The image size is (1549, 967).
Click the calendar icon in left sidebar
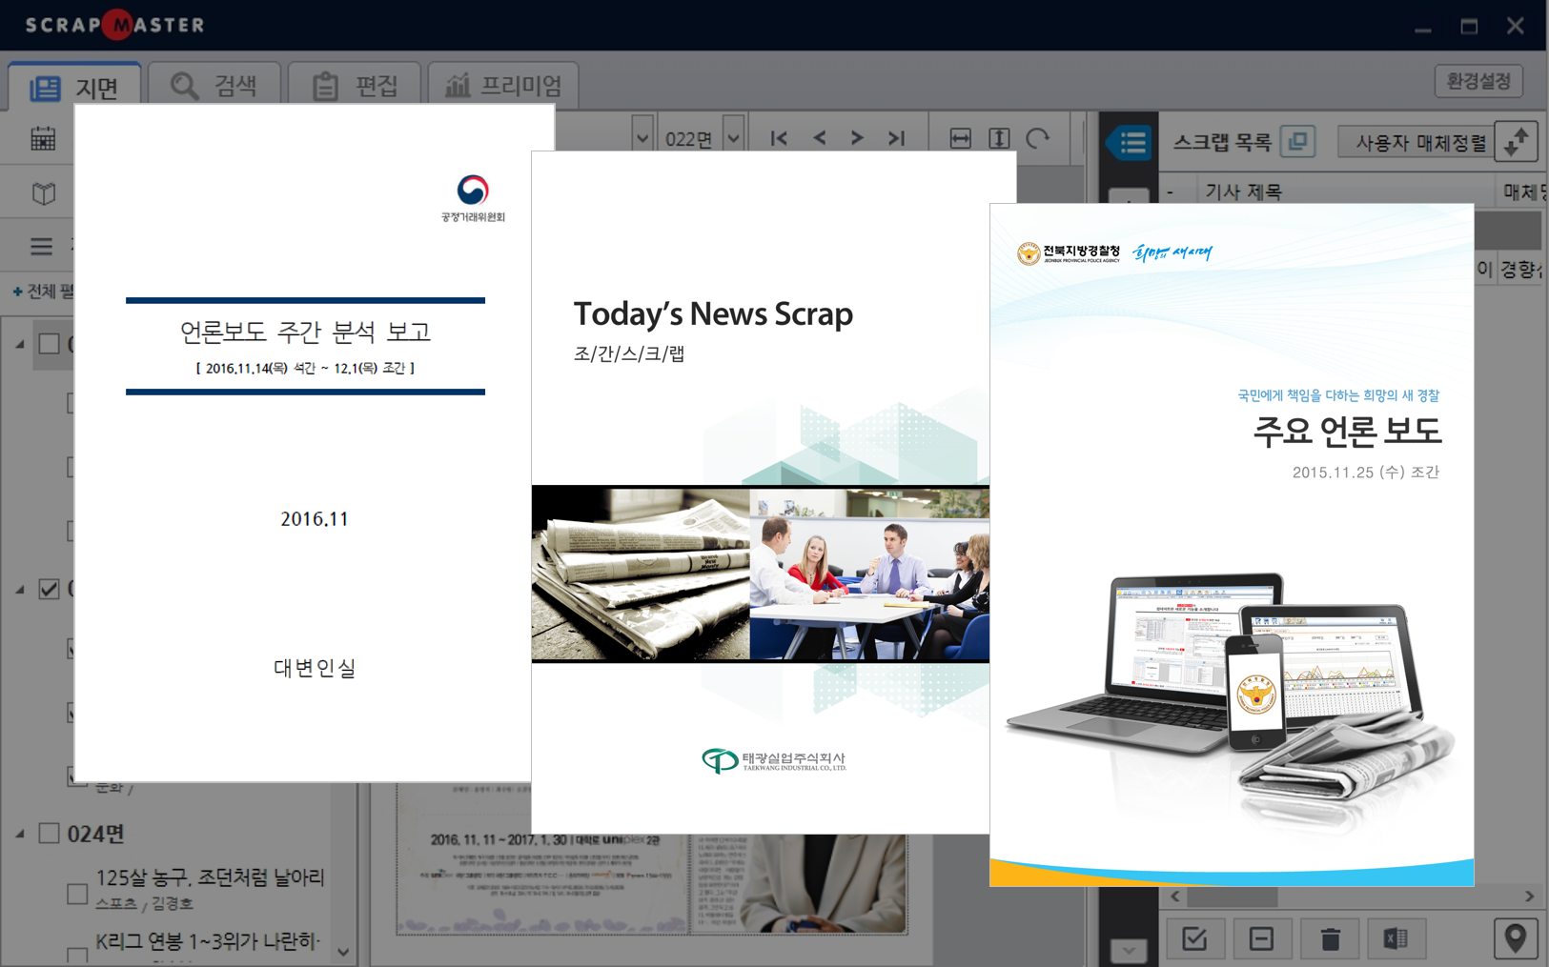[x=43, y=139]
